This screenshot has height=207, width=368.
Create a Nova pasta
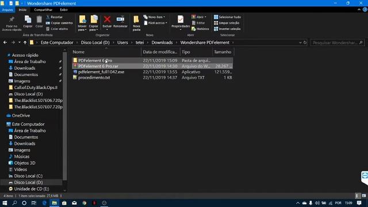click(136, 23)
